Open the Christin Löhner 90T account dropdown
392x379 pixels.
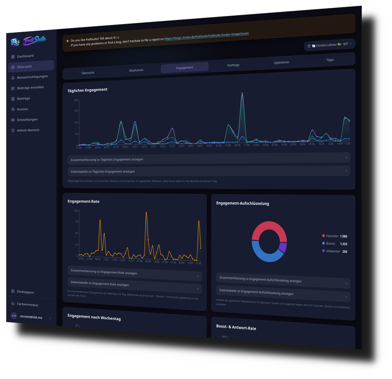[330, 45]
